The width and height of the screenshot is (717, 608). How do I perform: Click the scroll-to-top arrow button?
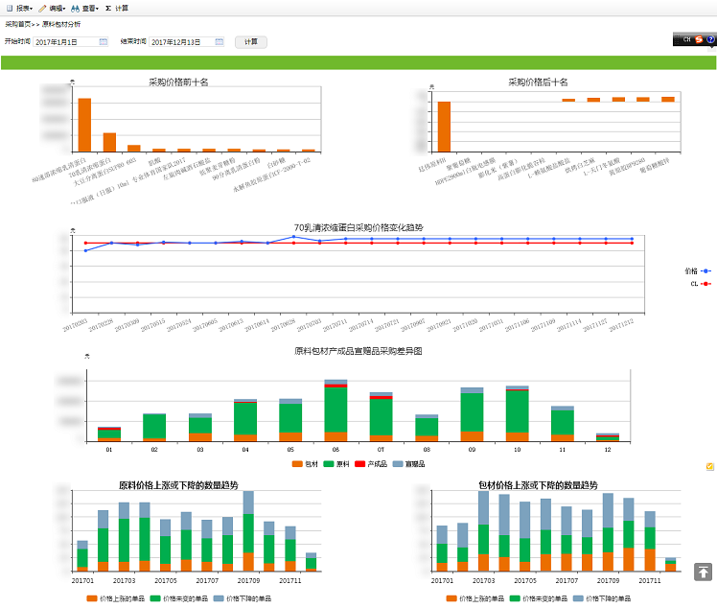704,573
